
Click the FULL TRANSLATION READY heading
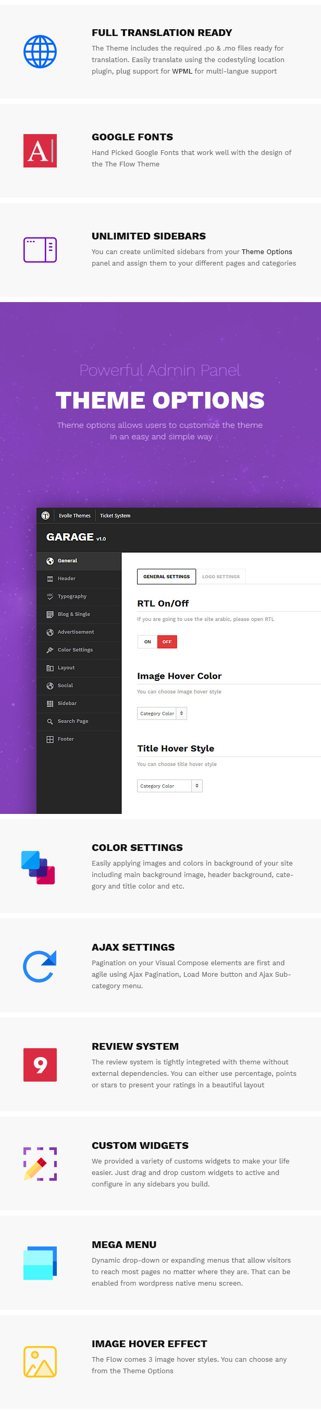162,32
